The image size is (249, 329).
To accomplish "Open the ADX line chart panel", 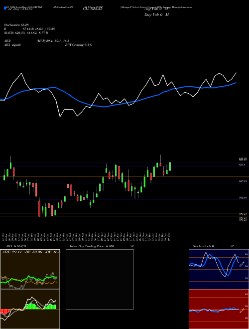I will pyautogui.click(x=30, y=269).
